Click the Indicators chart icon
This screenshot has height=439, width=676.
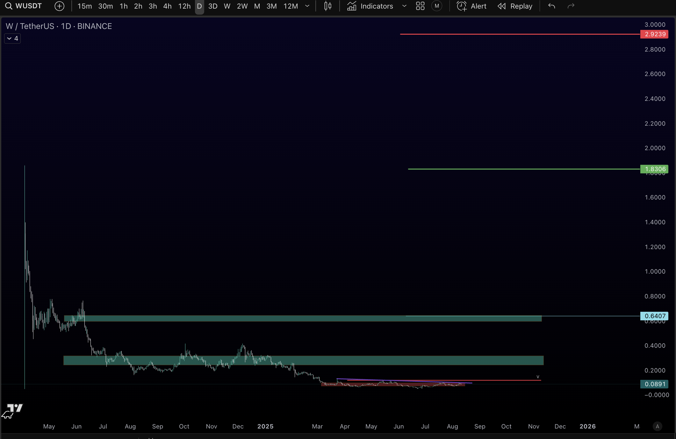pyautogui.click(x=352, y=6)
